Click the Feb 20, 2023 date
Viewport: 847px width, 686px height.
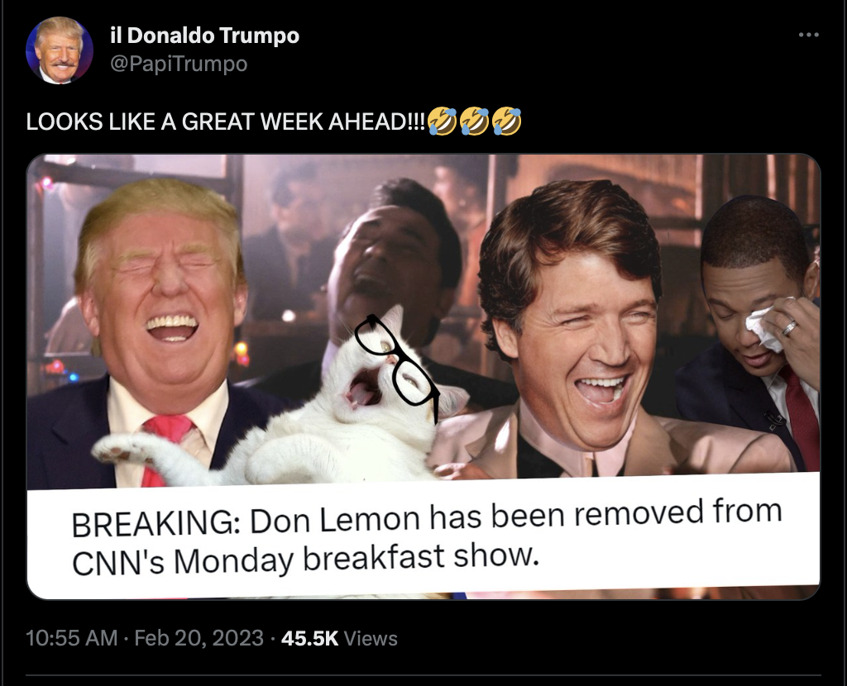point(199,638)
